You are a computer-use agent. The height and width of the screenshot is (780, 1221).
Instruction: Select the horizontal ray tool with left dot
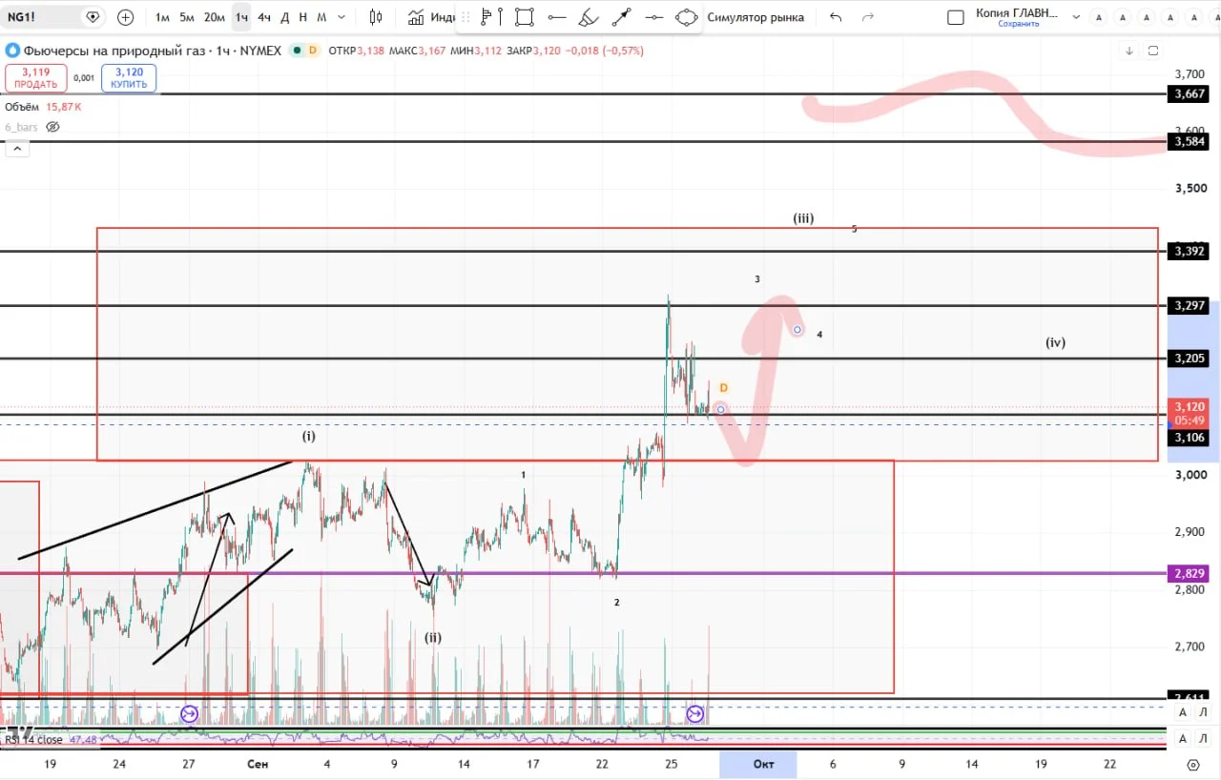[557, 17]
